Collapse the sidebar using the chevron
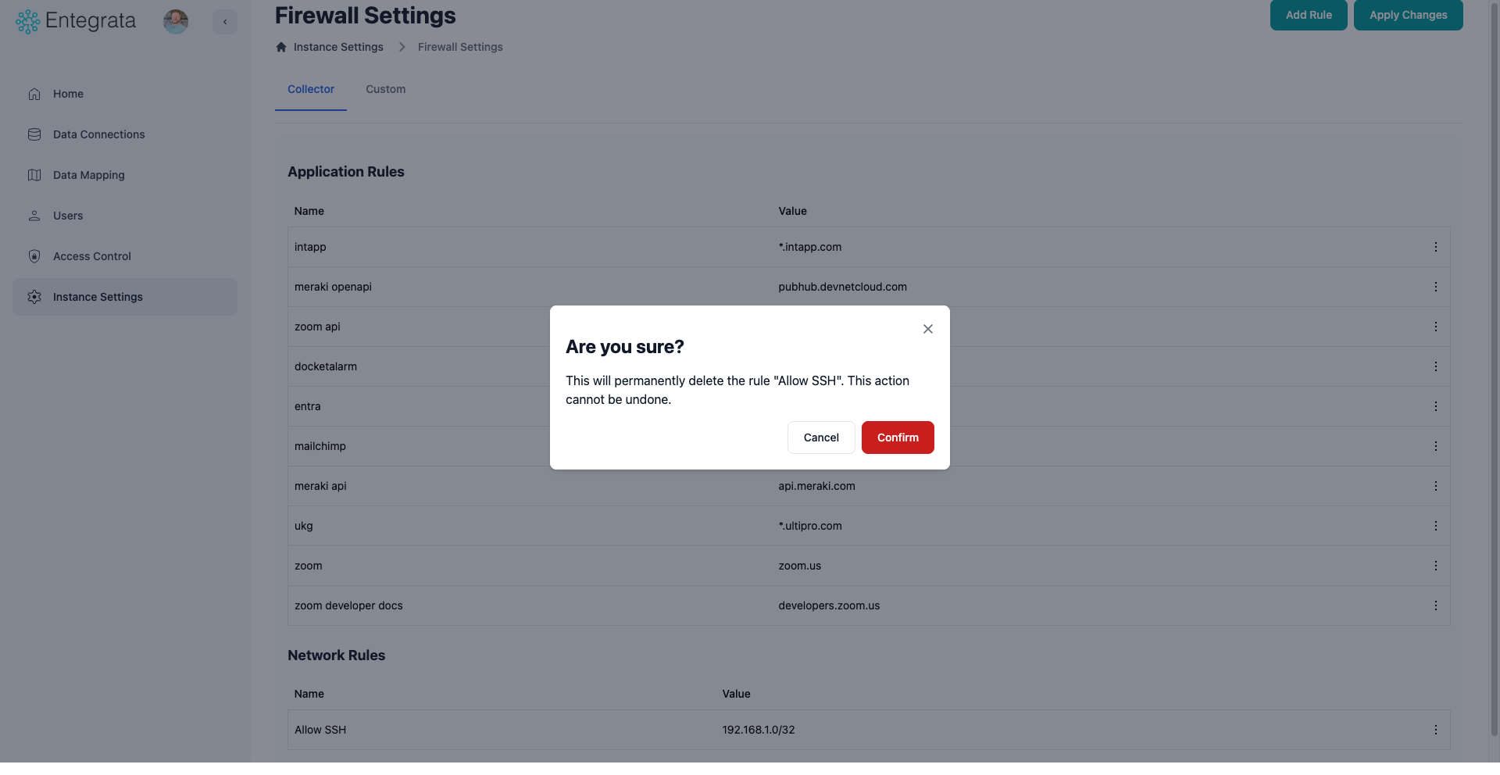Screen dimensions: 1500x775 (x=225, y=22)
